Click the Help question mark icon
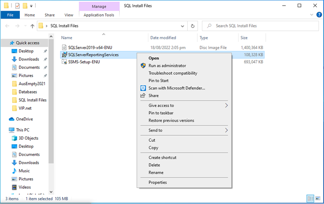The height and width of the screenshot is (204, 324). pos(319,15)
